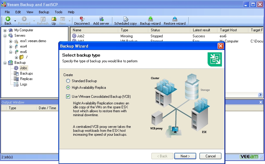This screenshot has height=164, width=265.
Task: Click the Scheduled copy toolbar icon
Action: click(126, 19)
